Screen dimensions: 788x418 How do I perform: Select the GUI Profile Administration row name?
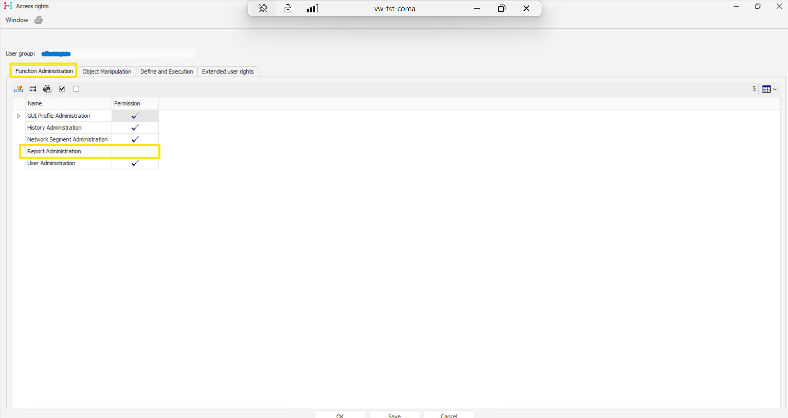(x=59, y=116)
